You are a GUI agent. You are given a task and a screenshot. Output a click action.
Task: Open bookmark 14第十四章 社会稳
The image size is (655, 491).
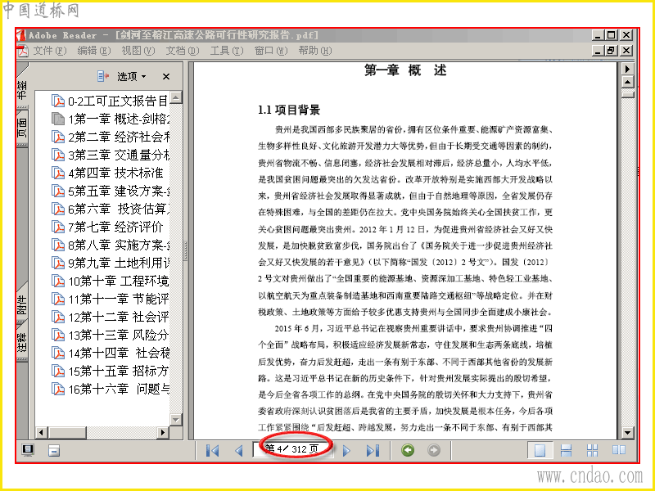(x=110, y=353)
